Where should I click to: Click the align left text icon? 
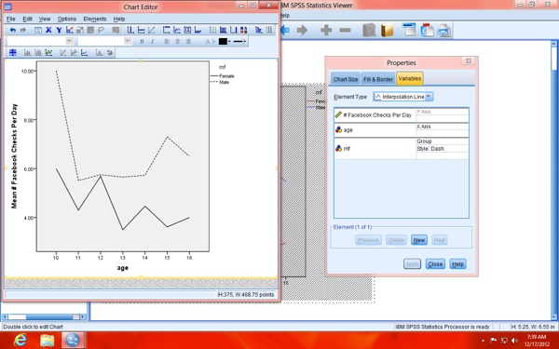coord(167,41)
